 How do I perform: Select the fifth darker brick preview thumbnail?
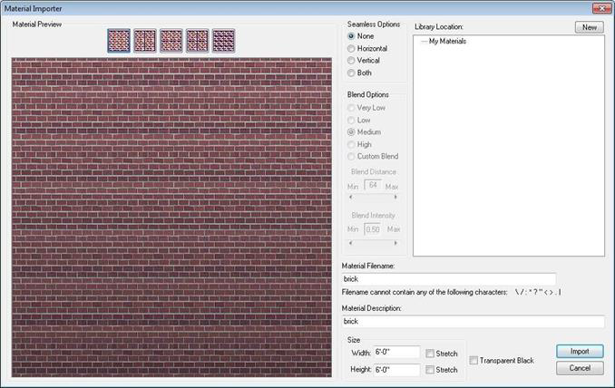pos(223,41)
